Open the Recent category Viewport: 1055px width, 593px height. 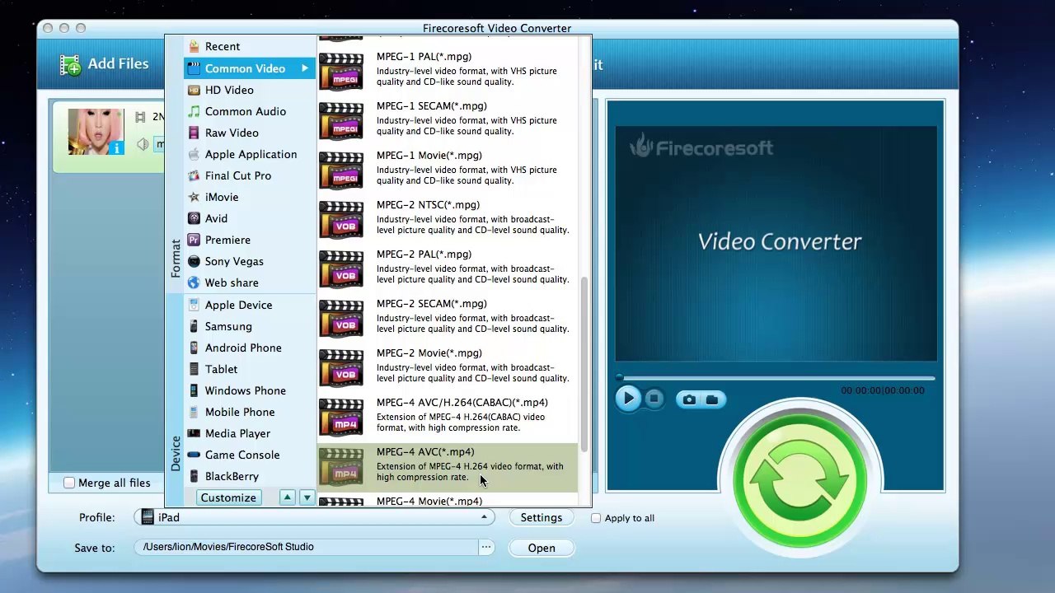point(249,47)
